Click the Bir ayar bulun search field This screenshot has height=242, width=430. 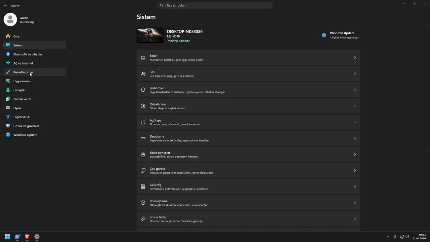click(215, 5)
